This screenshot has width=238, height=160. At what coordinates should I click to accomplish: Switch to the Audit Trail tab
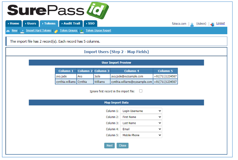pyautogui.click(x=71, y=24)
